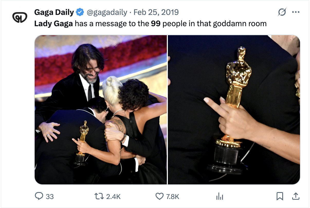Viewport: 310px width, 208px height.
Task: Click the 33 replies count
Action: click(x=50, y=197)
